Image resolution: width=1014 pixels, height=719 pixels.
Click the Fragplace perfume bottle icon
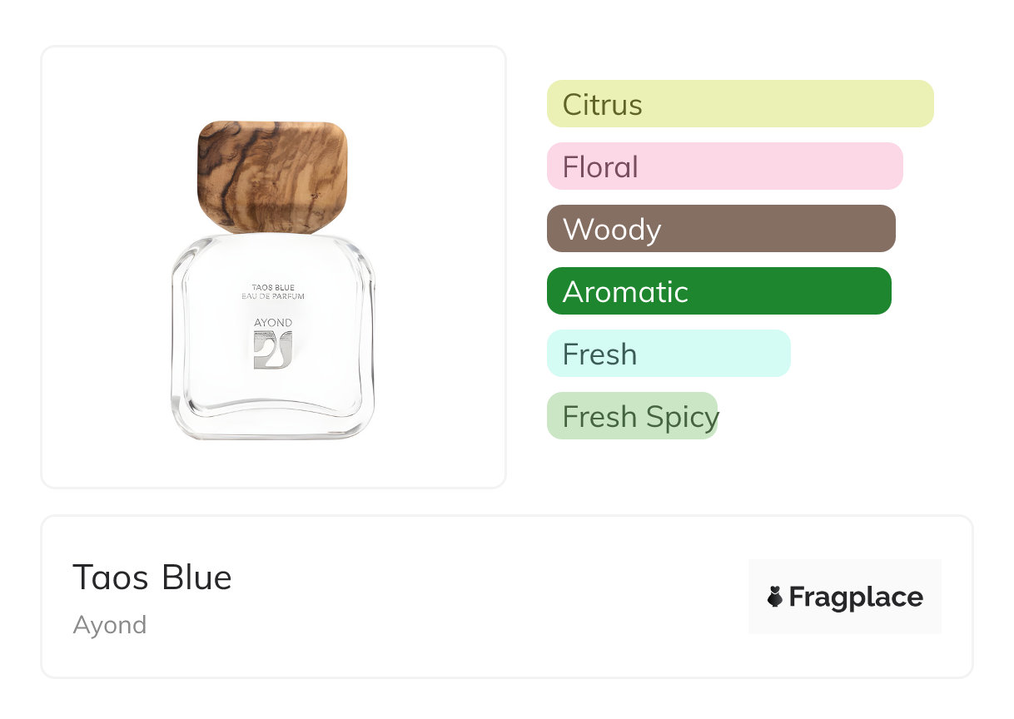coord(775,597)
